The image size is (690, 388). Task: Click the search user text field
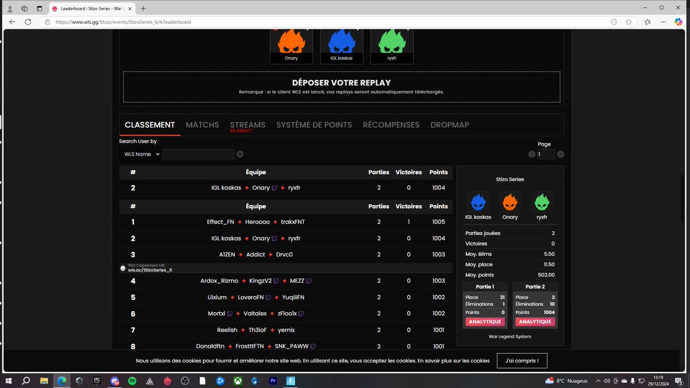199,154
